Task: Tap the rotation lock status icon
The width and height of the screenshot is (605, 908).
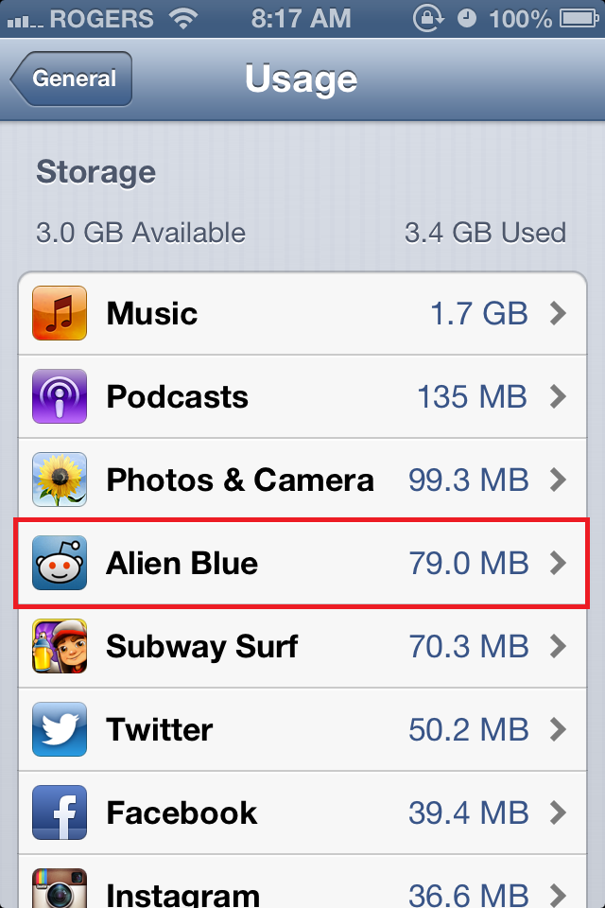Action: 428,19
